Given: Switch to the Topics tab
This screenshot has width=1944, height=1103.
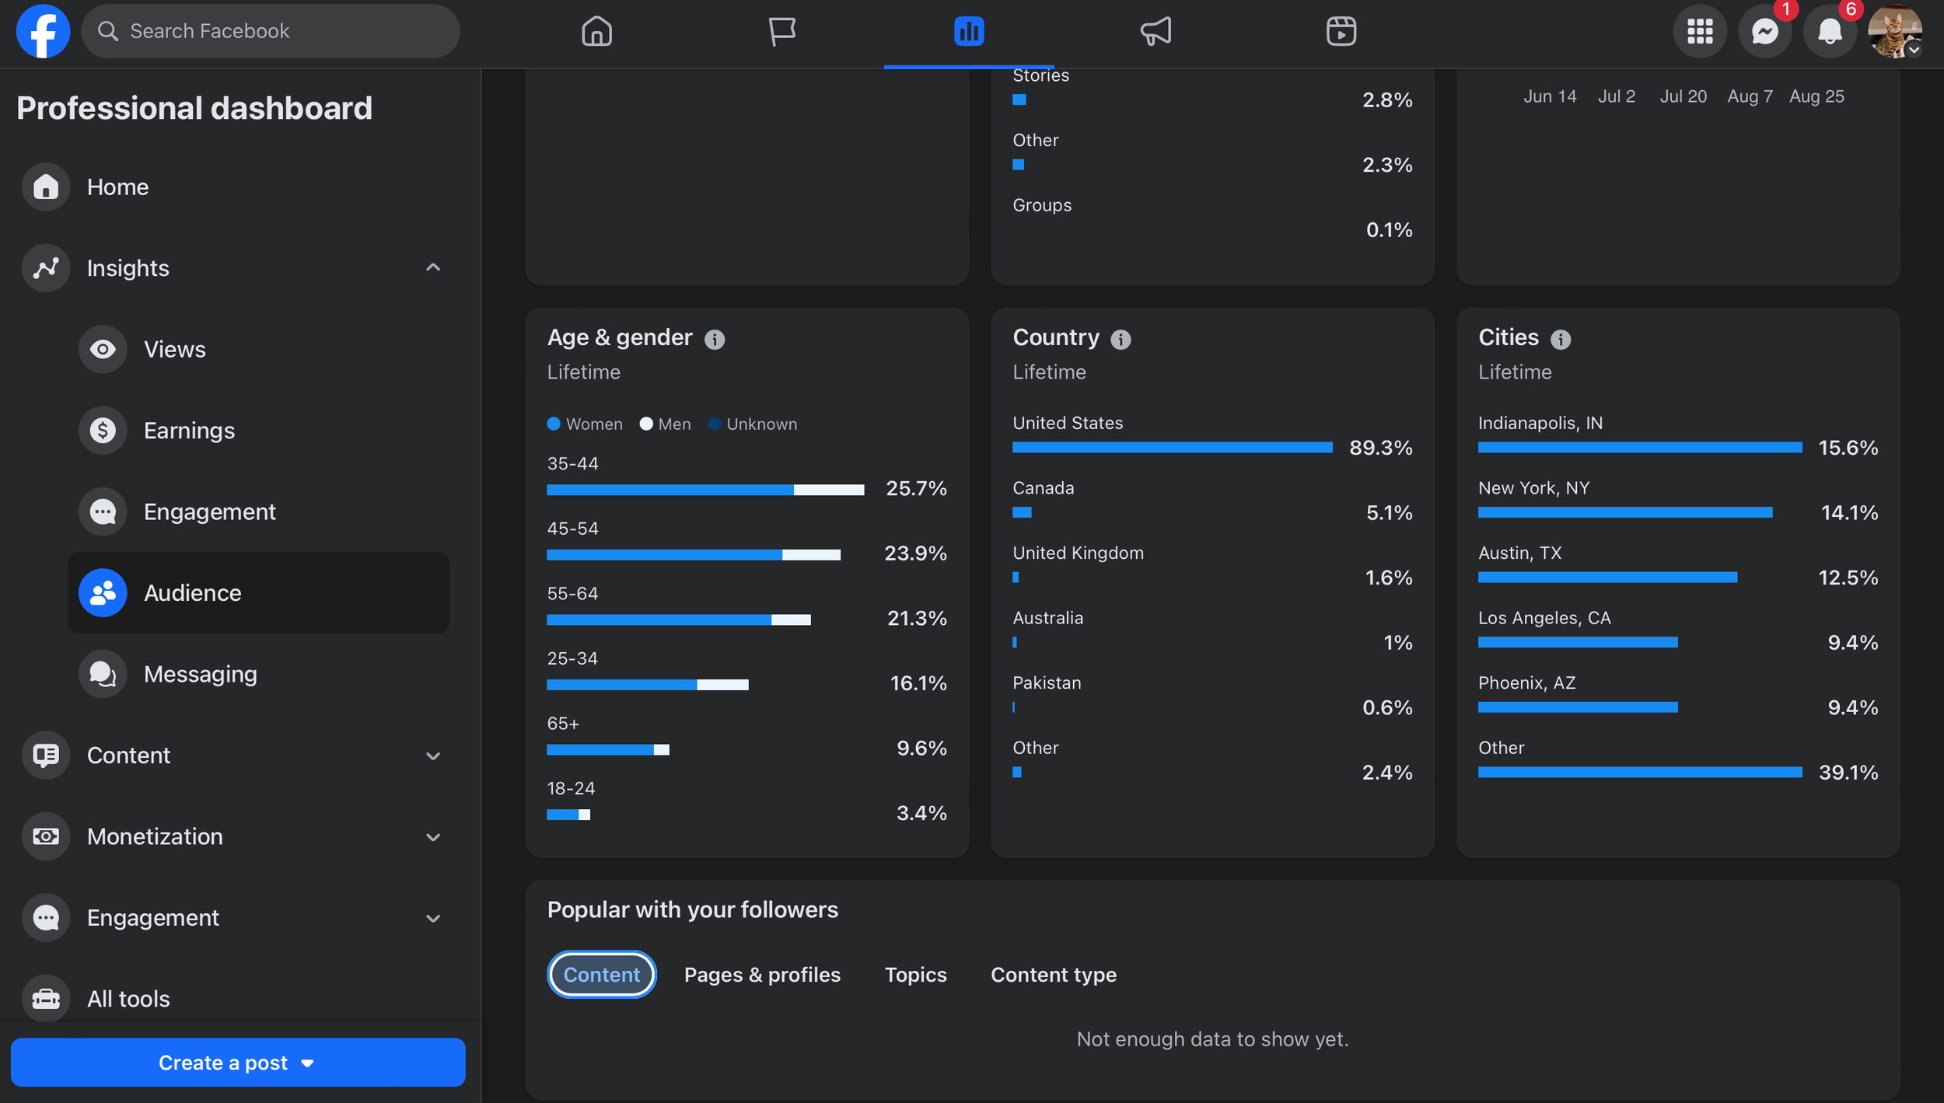Looking at the screenshot, I should (915, 975).
